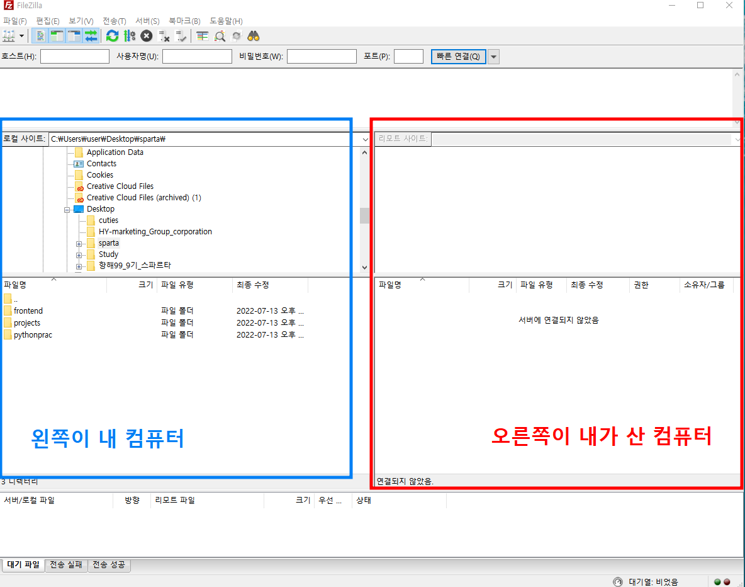Cancel current operation icon
The image size is (745, 587).
tap(147, 36)
